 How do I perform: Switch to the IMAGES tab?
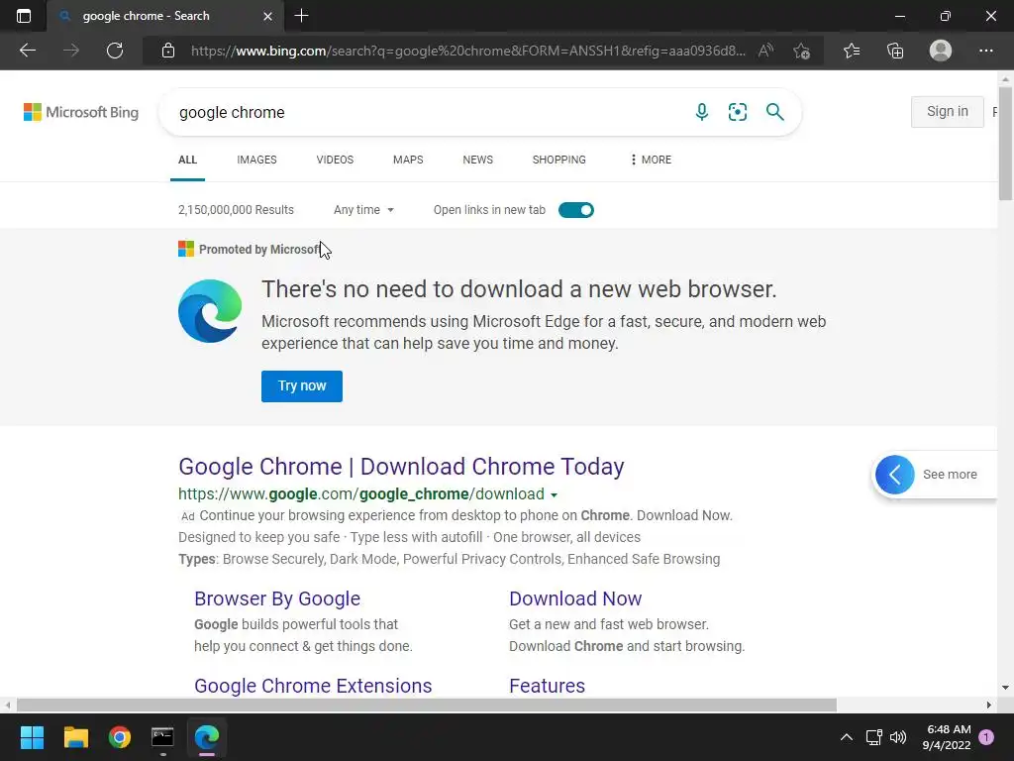256,160
